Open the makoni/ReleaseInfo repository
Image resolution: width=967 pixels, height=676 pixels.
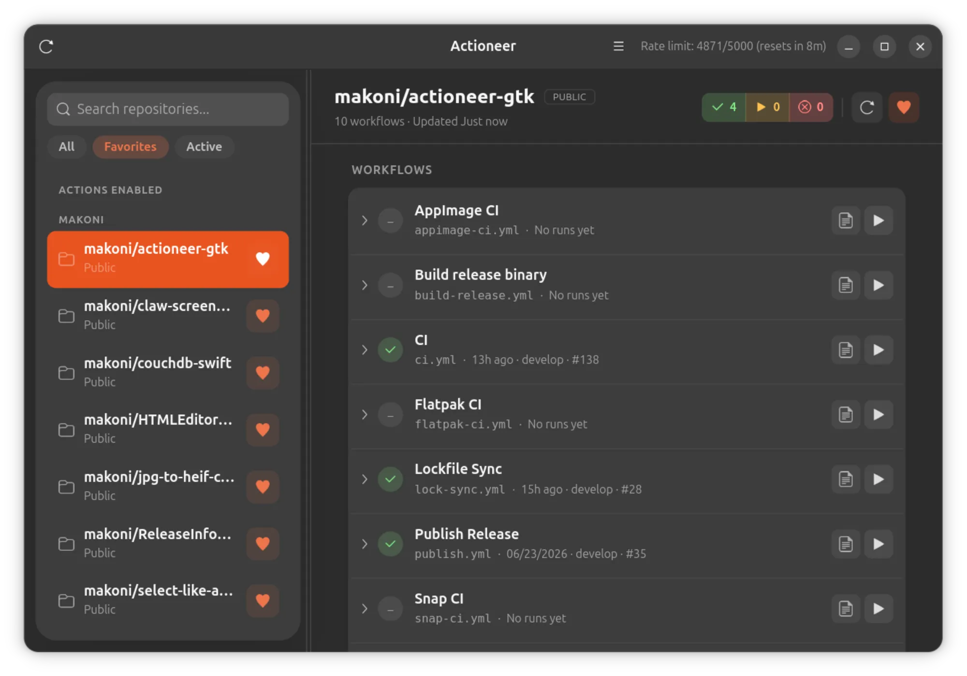click(x=168, y=544)
